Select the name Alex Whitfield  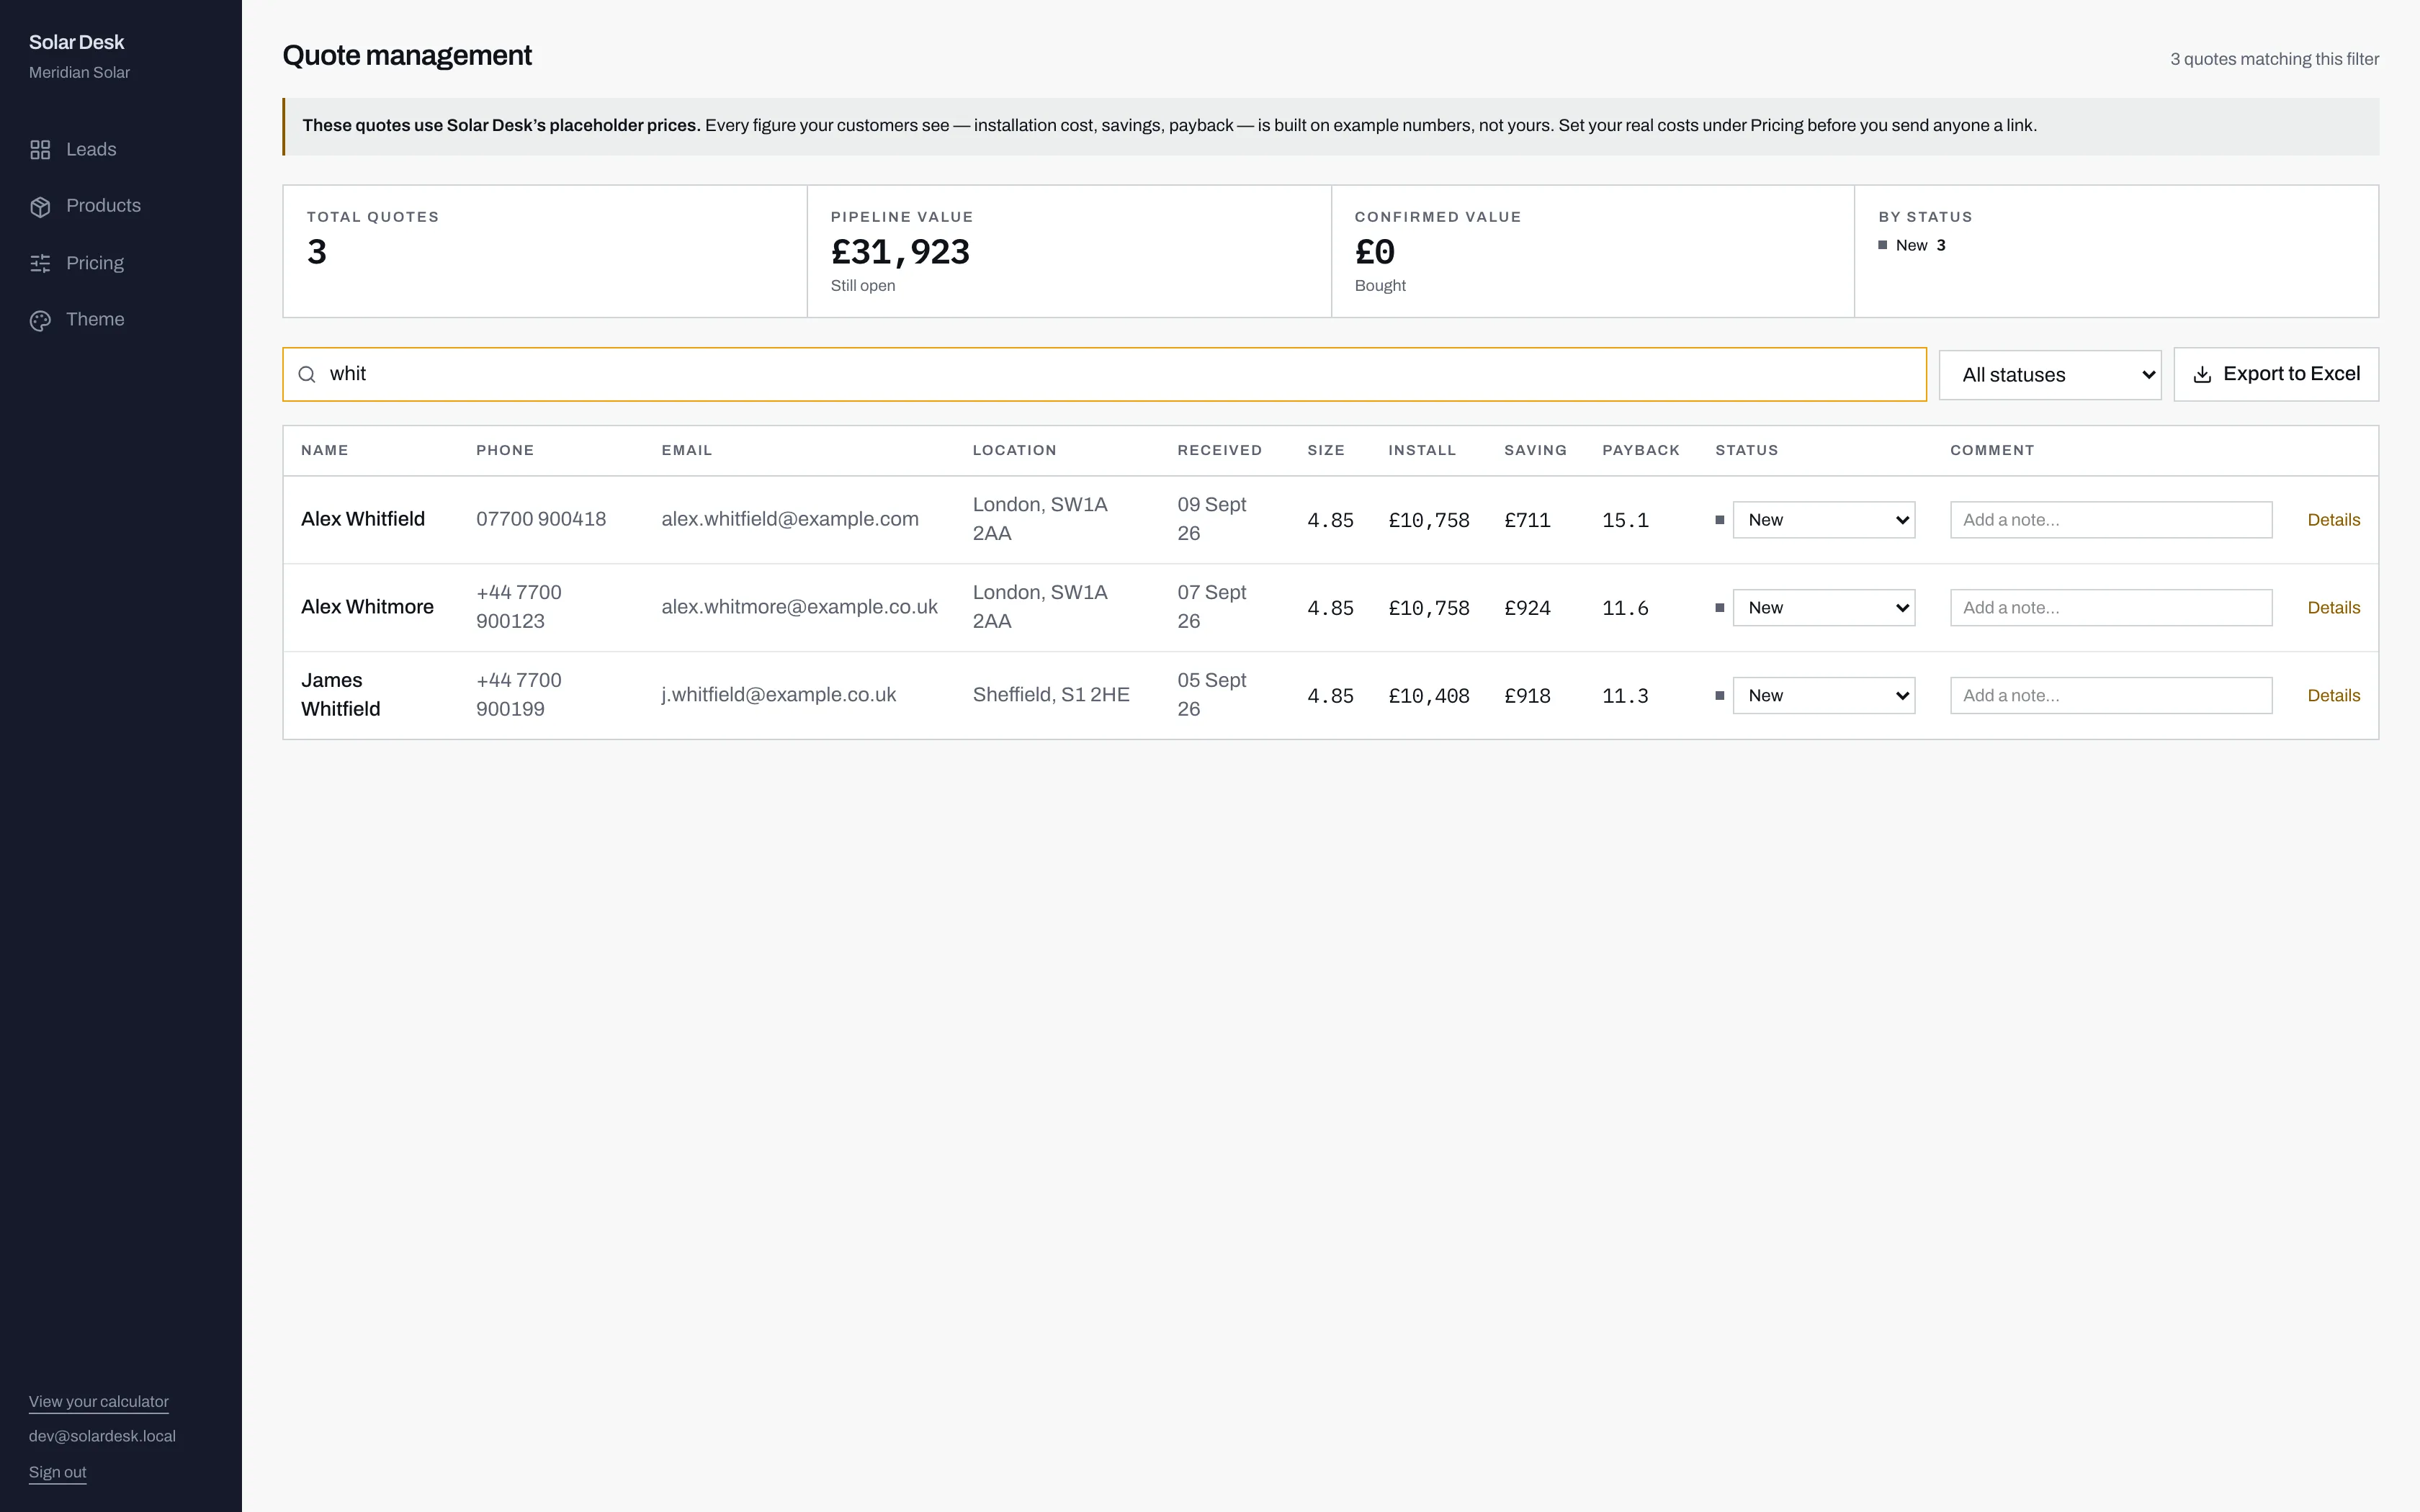(x=363, y=519)
